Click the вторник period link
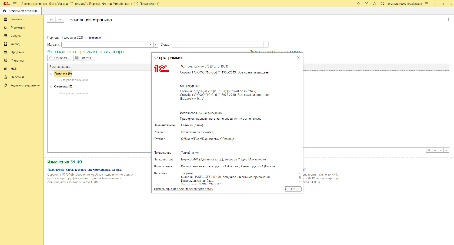The image size is (454, 245). pos(96,38)
